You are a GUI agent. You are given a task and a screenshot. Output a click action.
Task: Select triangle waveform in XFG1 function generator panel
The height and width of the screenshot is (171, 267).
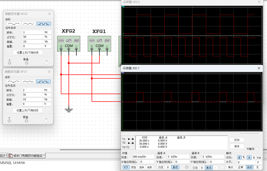(x=28, y=82)
